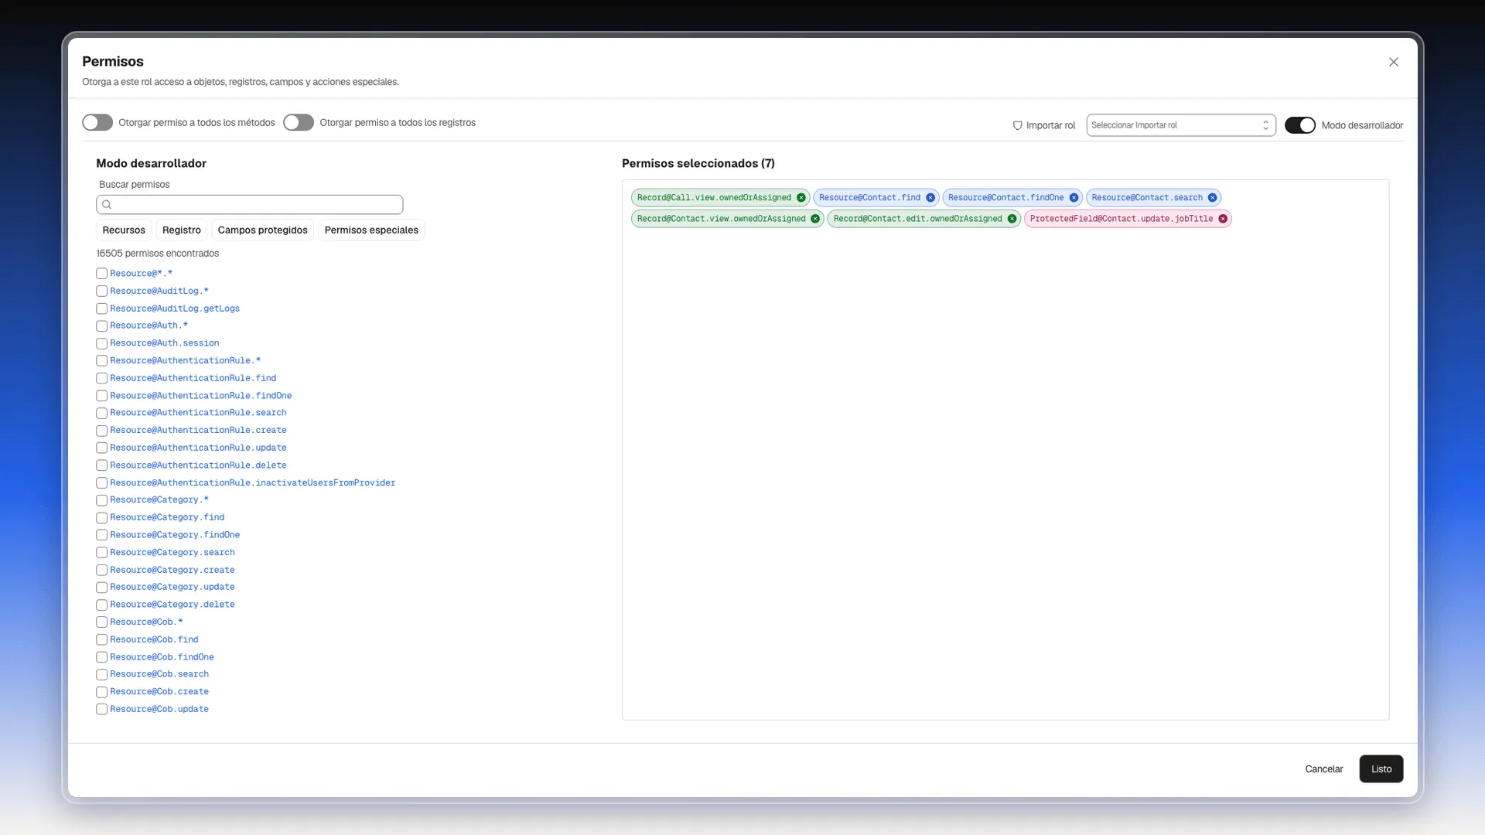This screenshot has height=835, width=1485.
Task: Click the Resource@AuthenticationRule.delete label
Action: coord(198,465)
